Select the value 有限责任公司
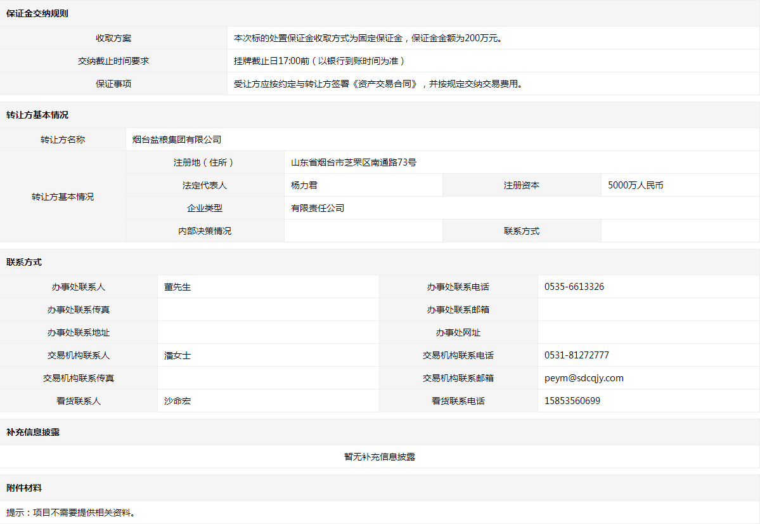 [318, 207]
